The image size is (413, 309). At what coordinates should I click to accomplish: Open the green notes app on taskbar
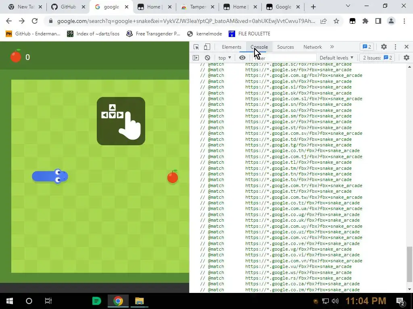point(97,301)
